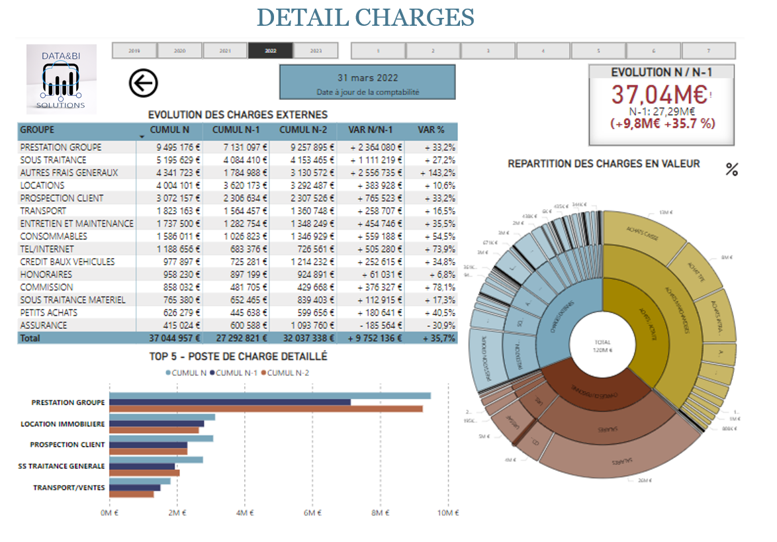Select the 2019 year slicer button

[x=135, y=50]
